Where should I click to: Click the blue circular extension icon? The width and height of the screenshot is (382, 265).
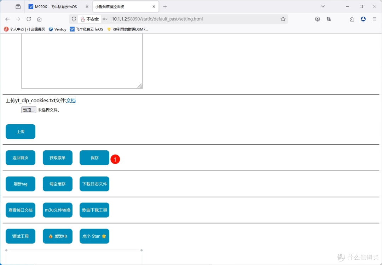363,19
